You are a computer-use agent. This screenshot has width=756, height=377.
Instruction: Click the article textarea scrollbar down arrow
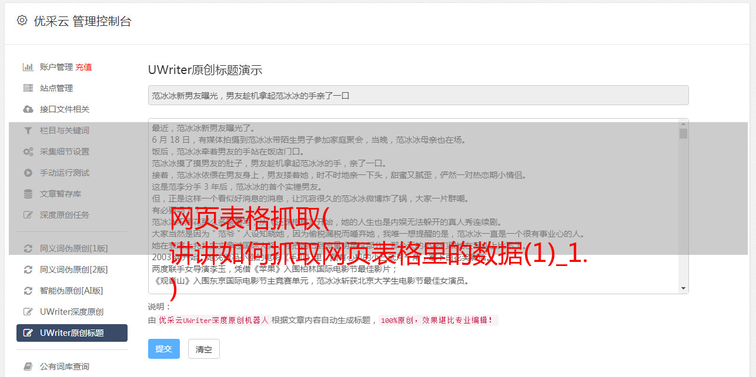(683, 288)
